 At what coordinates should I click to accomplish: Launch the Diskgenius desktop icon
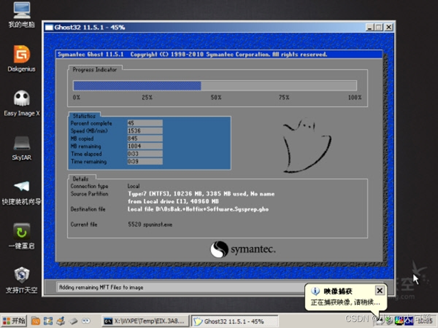click(22, 58)
